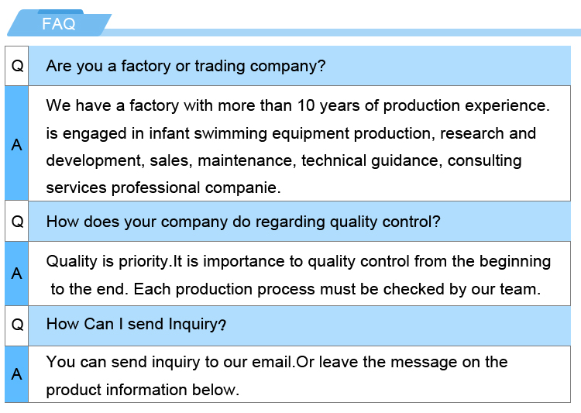Select the second blue A label cell
Viewport: 581px width, 413px height.
(x=16, y=274)
